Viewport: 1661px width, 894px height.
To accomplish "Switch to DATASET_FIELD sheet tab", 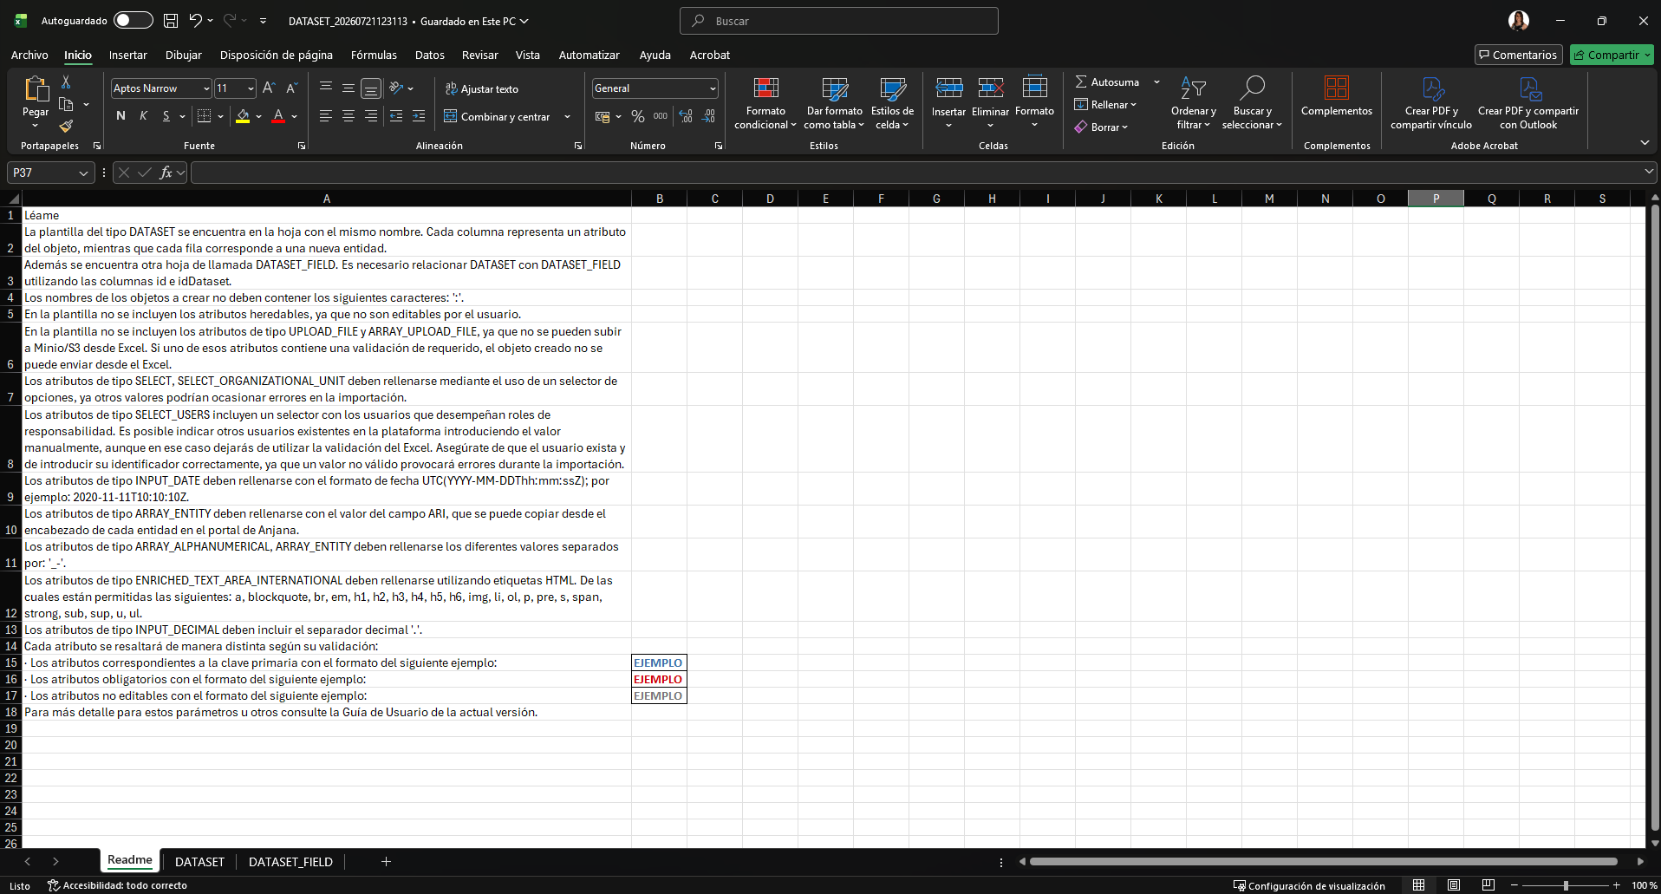I will point(290,862).
